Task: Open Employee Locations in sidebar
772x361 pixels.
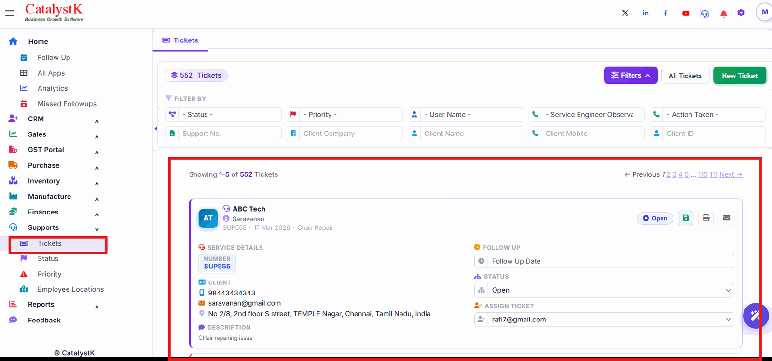Action: point(70,289)
